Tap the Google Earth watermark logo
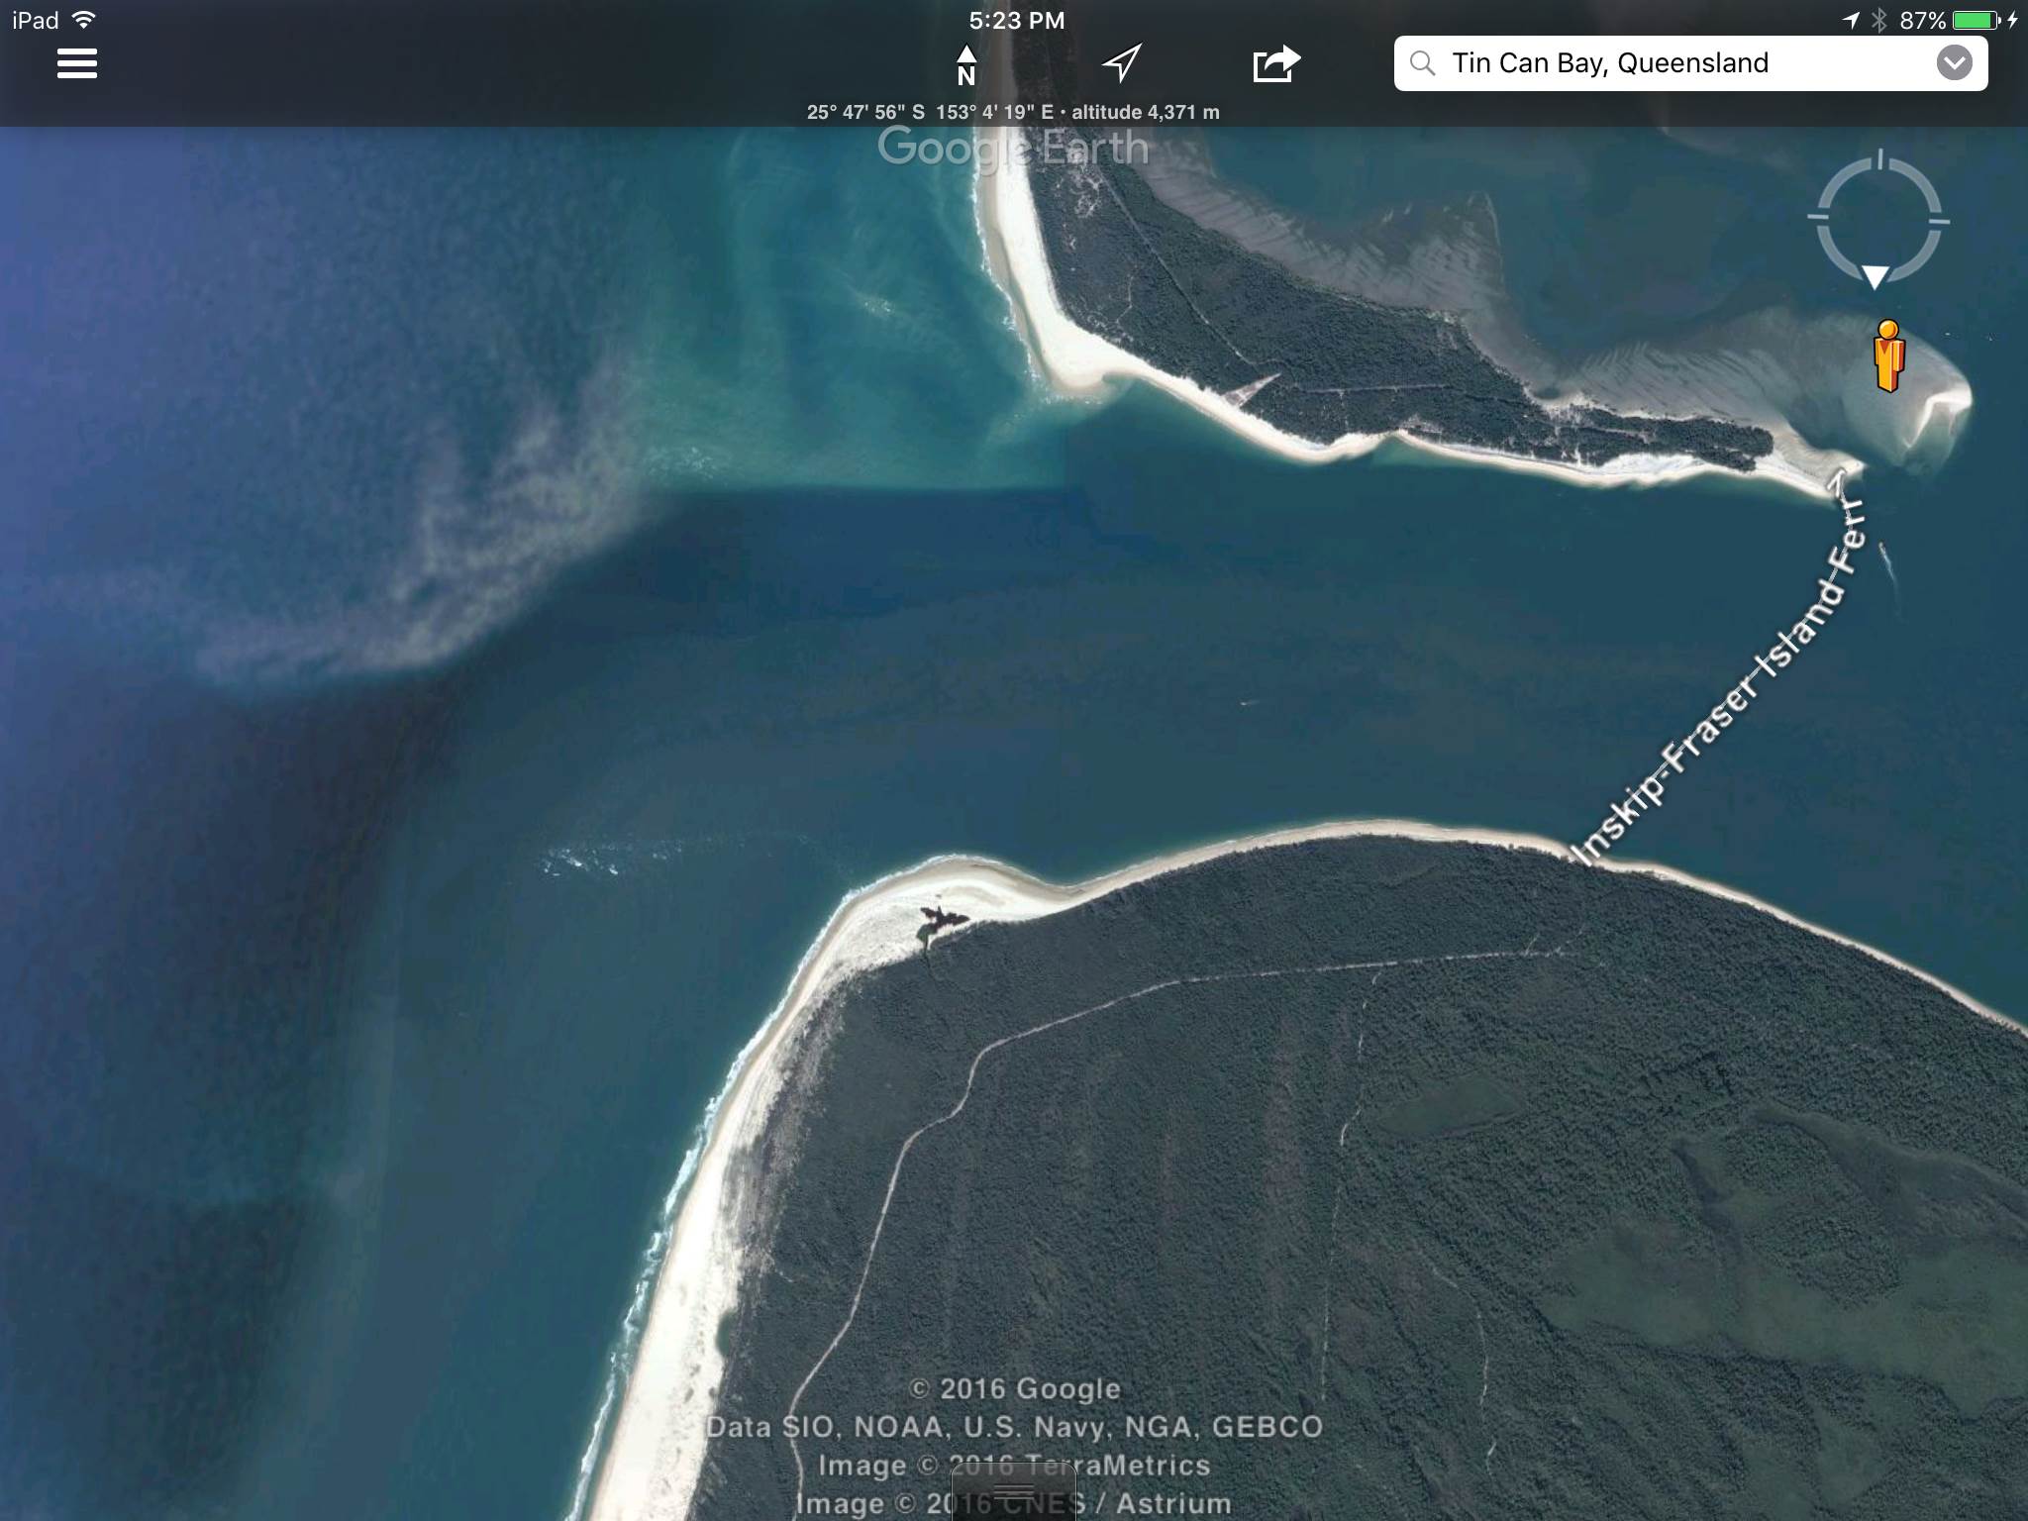2028x1521 pixels. point(1013,149)
